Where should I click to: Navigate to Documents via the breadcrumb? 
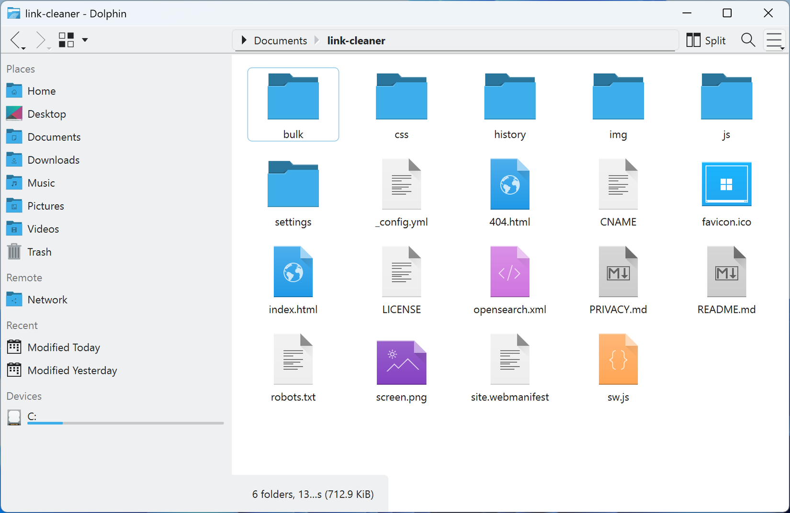[280, 40]
